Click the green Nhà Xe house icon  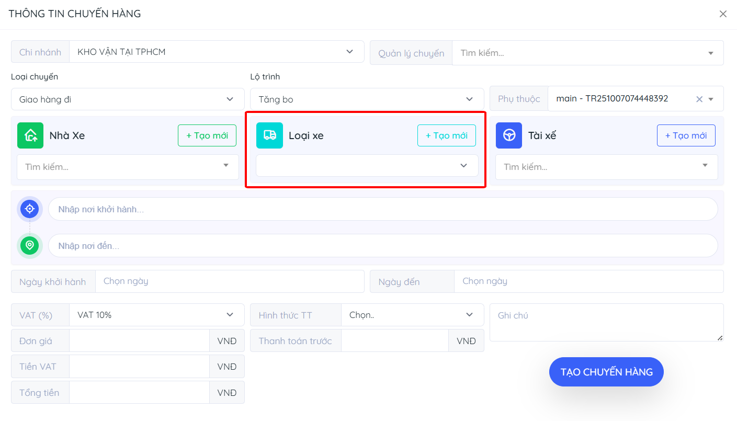click(x=30, y=135)
